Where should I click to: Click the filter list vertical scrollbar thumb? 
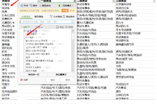click(73, 36)
